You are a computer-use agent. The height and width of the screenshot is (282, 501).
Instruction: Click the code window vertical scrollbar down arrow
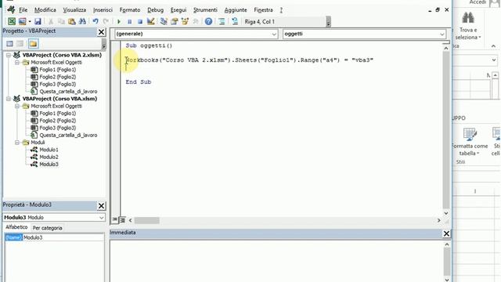(x=446, y=213)
